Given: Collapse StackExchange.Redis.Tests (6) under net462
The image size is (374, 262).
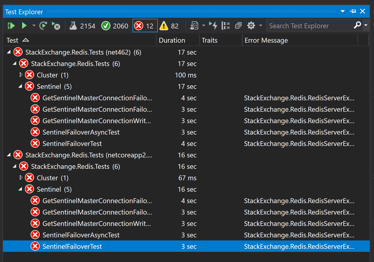Looking at the screenshot, I should [15, 63].
